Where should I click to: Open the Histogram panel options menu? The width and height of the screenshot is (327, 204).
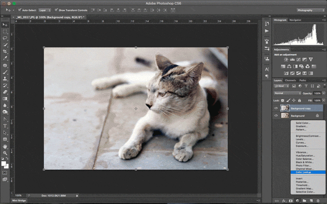point(324,20)
